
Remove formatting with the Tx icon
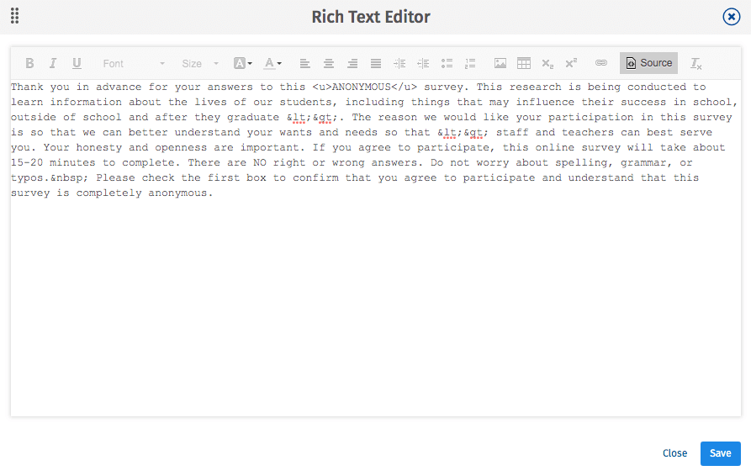pos(695,63)
